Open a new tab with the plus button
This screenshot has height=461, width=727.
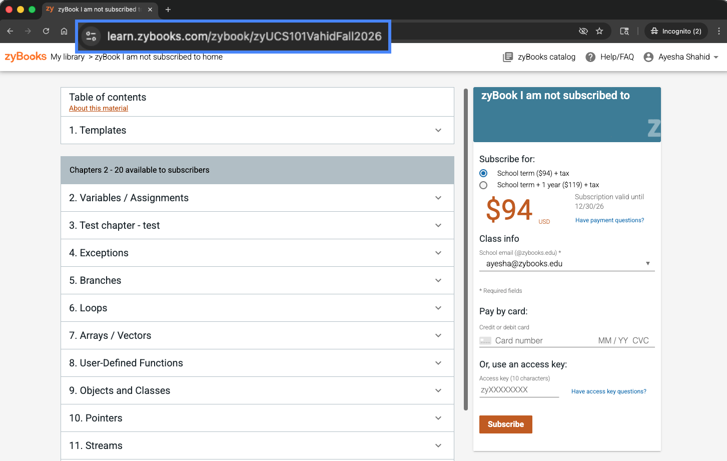coord(168,10)
